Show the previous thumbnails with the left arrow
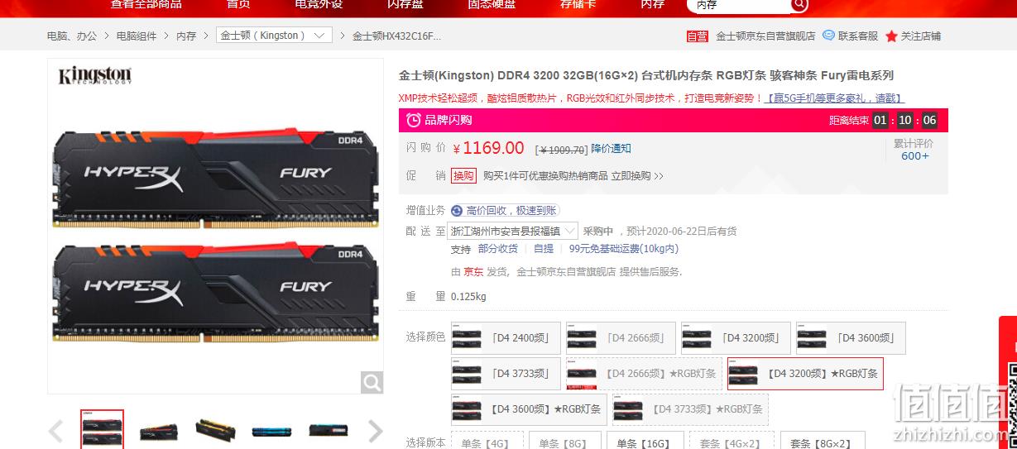Image resolution: width=1017 pixels, height=449 pixels. (x=56, y=431)
